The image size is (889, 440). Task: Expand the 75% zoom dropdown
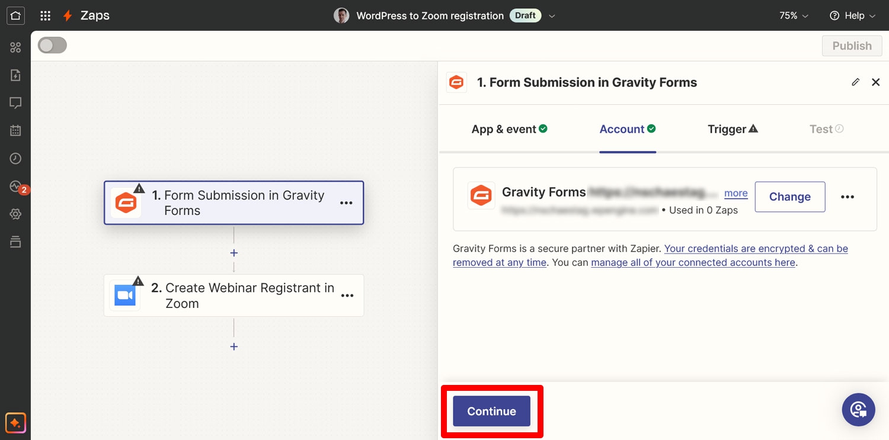coord(794,16)
